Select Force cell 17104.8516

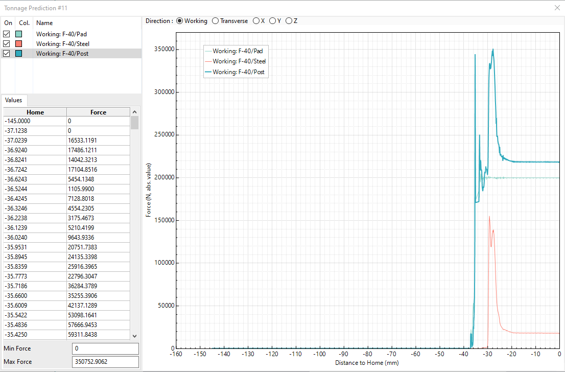tap(99, 170)
